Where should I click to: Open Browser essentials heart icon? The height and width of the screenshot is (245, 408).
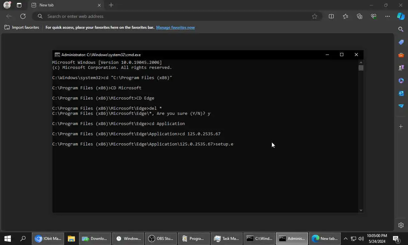(x=374, y=16)
